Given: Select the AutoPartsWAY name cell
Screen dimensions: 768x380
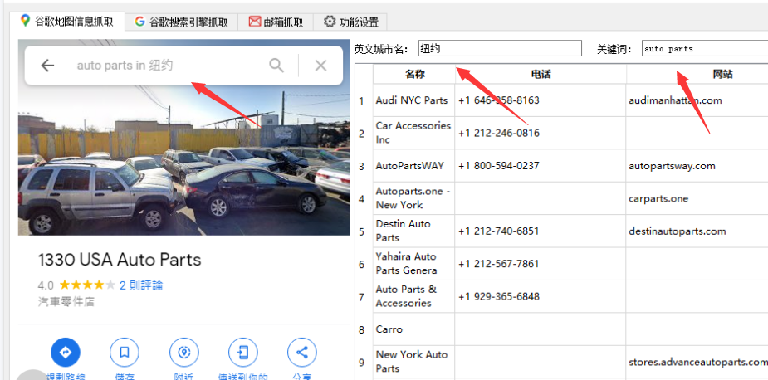Looking at the screenshot, I should tap(413, 165).
